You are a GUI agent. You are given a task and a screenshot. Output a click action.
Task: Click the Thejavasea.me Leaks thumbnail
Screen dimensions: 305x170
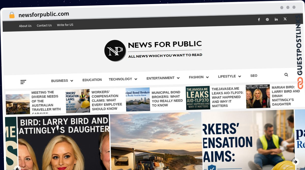198,98
